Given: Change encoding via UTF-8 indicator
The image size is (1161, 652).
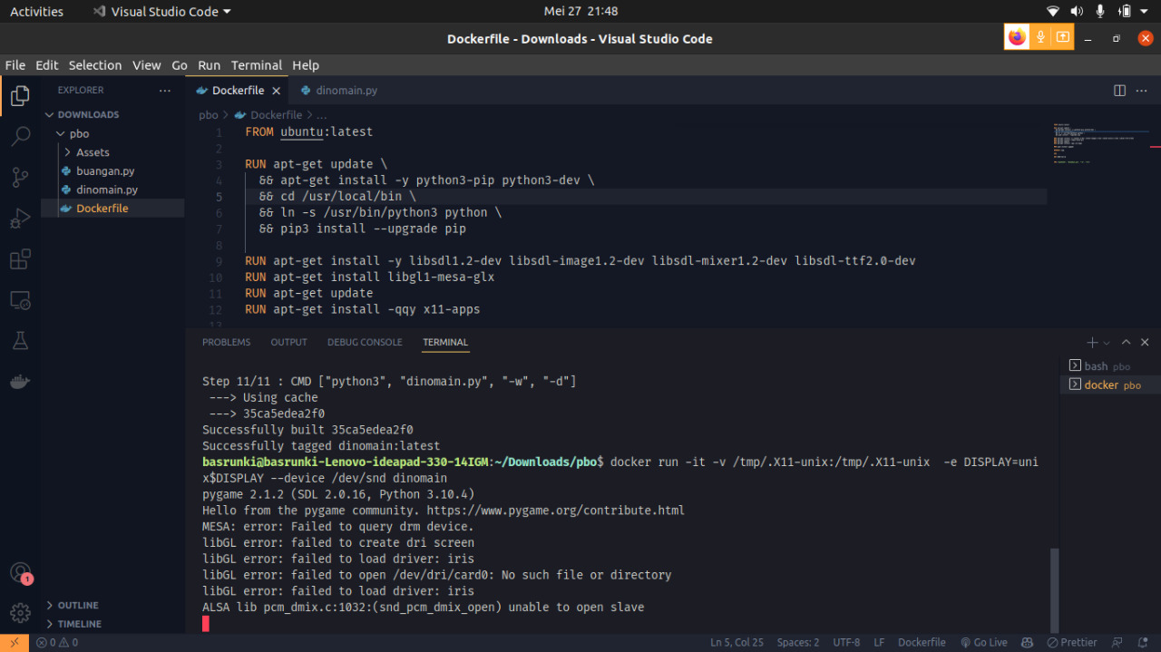Looking at the screenshot, I should click(x=846, y=642).
